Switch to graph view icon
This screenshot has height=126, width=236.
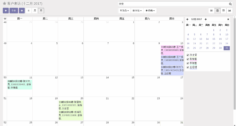[230, 11]
